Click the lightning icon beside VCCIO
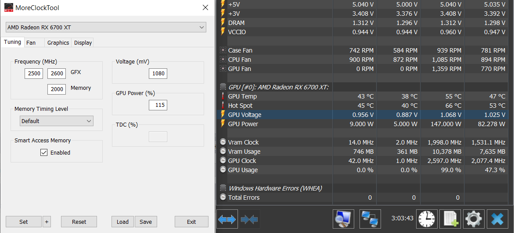This screenshot has height=233, width=514. (223, 32)
